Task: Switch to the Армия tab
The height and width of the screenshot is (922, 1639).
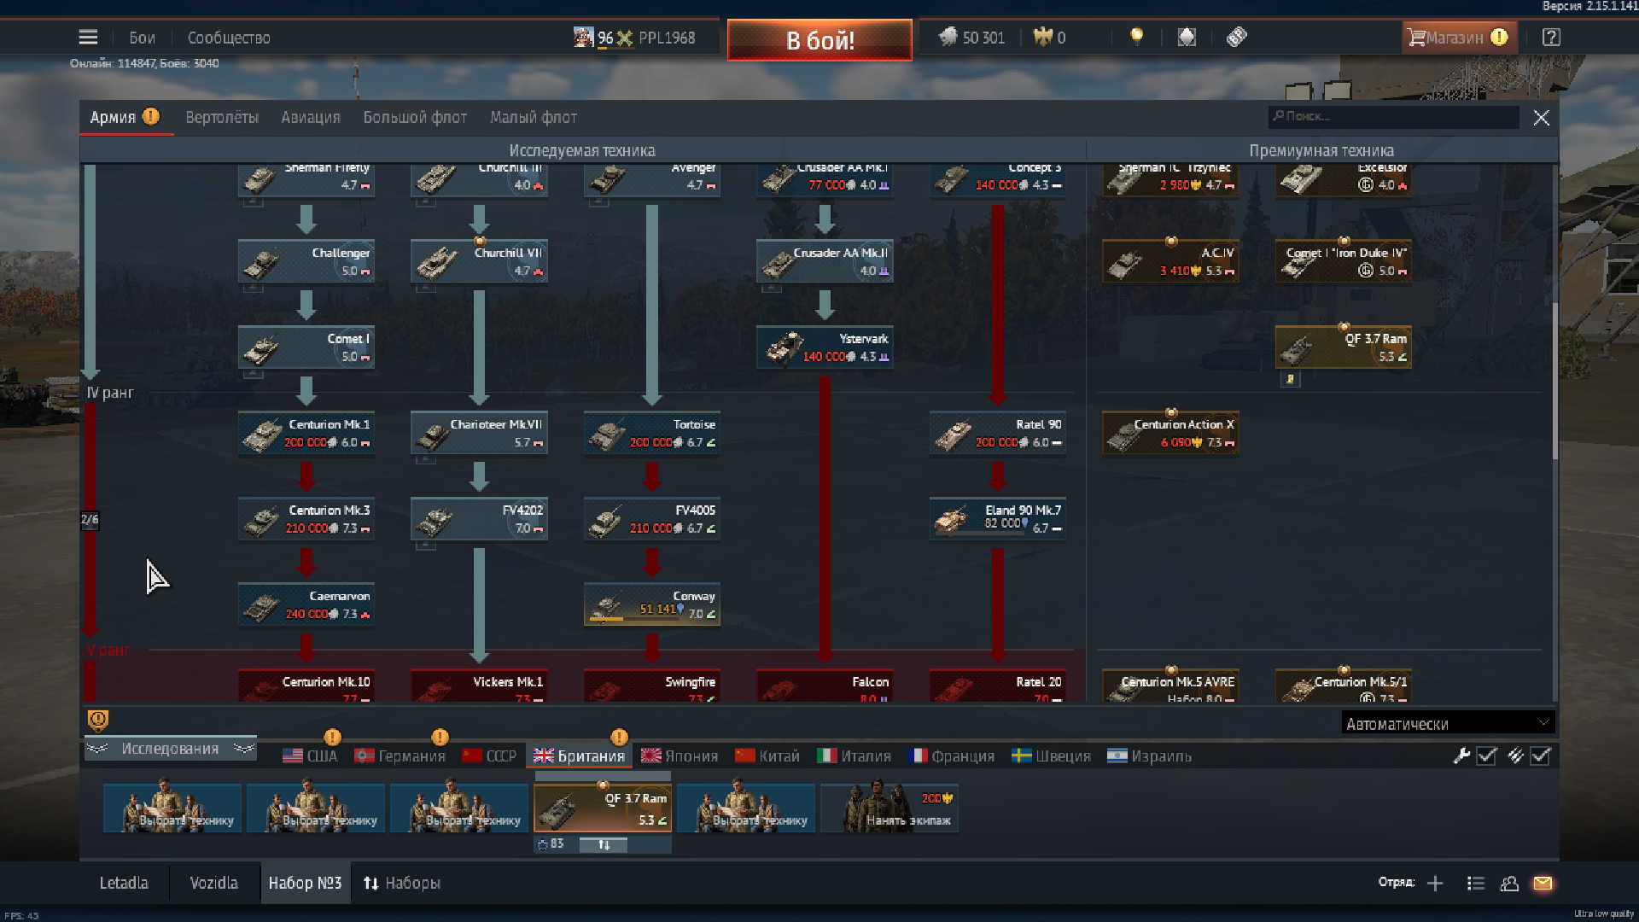Action: pyautogui.click(x=126, y=117)
